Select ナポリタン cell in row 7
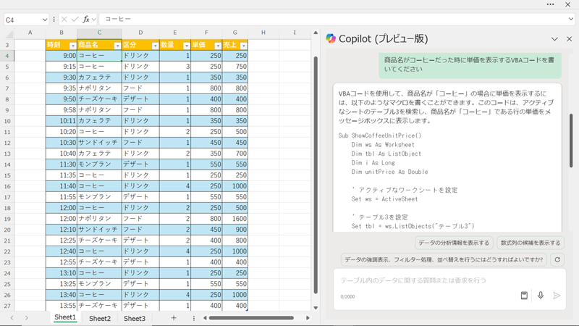This screenshot has width=579, height=326. click(99, 88)
